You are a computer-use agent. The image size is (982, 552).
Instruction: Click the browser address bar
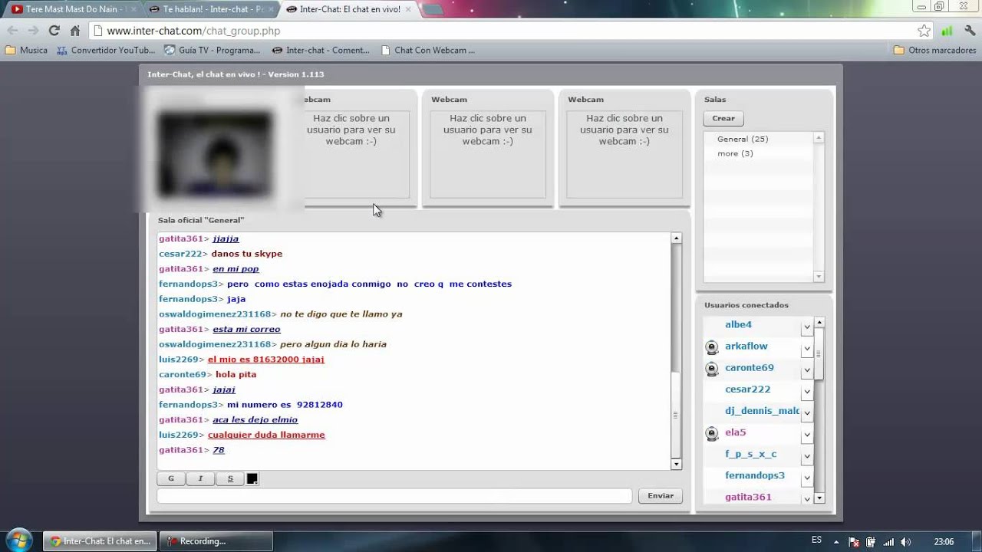coord(509,31)
